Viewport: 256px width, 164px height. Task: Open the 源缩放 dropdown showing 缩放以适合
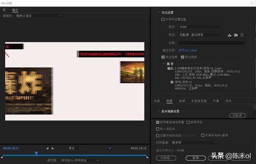point(39,16)
